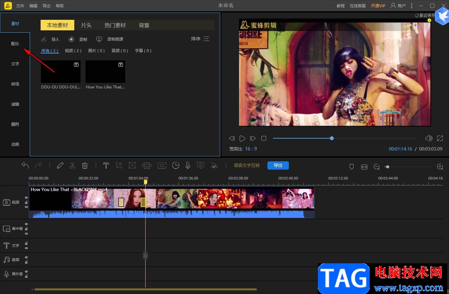
Task: Change the 16 : 9 aspect ratio
Action: coord(251,149)
